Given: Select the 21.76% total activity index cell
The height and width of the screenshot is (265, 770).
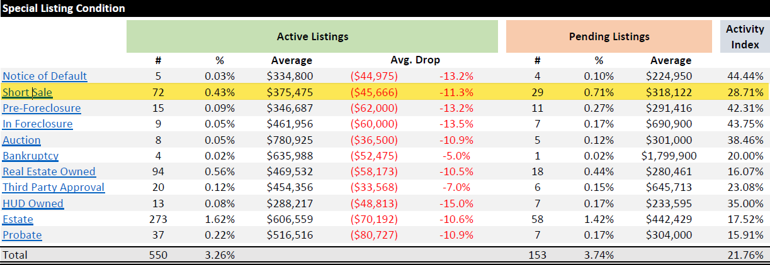Looking at the screenshot, I should click(x=745, y=255).
